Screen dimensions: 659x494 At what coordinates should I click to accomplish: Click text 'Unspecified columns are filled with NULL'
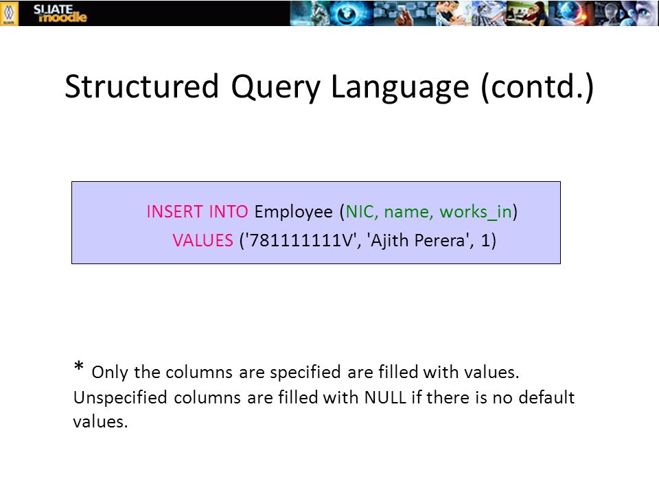[x=240, y=397]
